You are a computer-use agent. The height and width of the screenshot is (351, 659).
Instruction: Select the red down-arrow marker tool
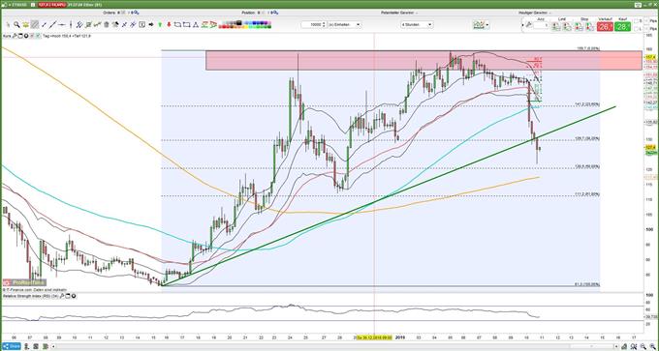[x=169, y=24]
